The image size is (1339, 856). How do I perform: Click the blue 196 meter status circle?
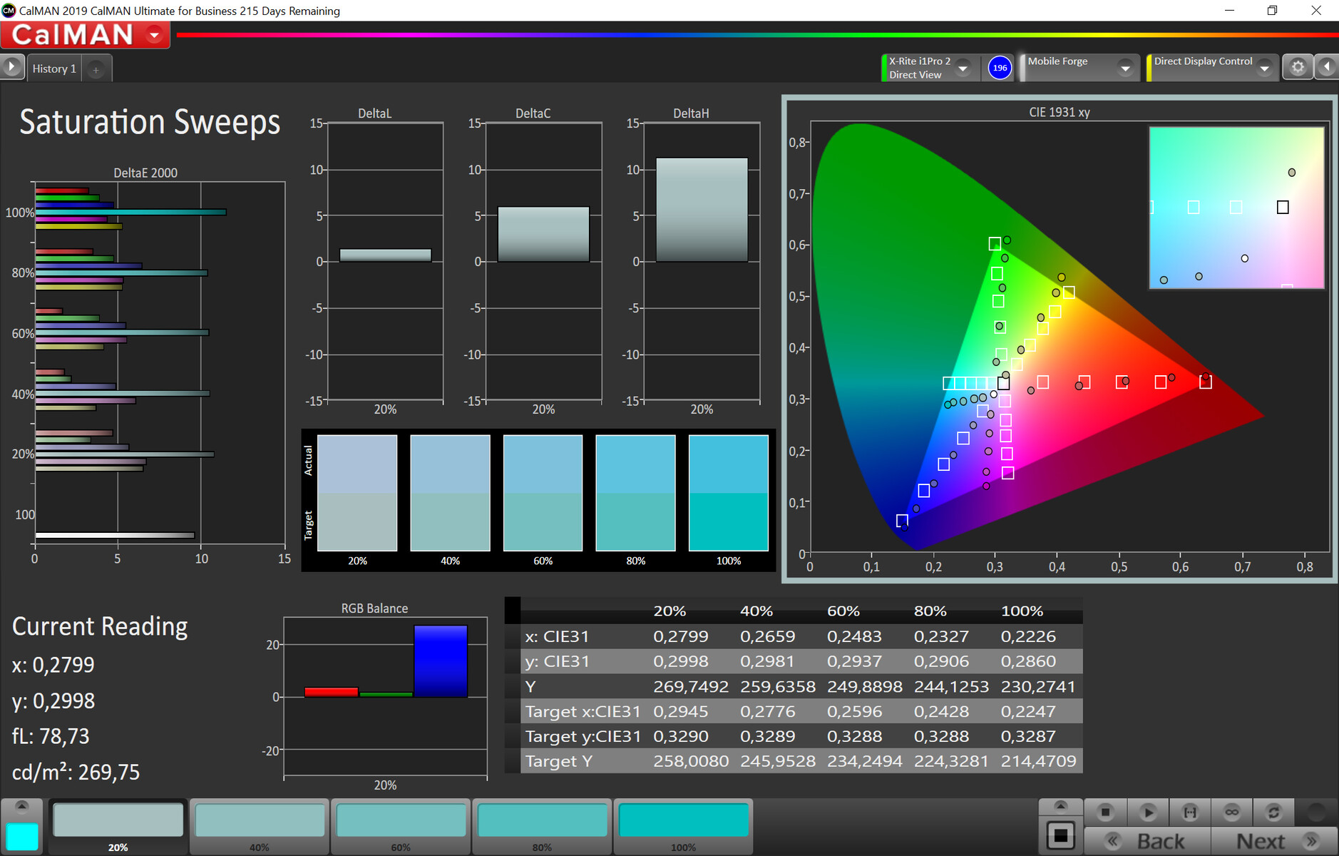pos(1000,68)
